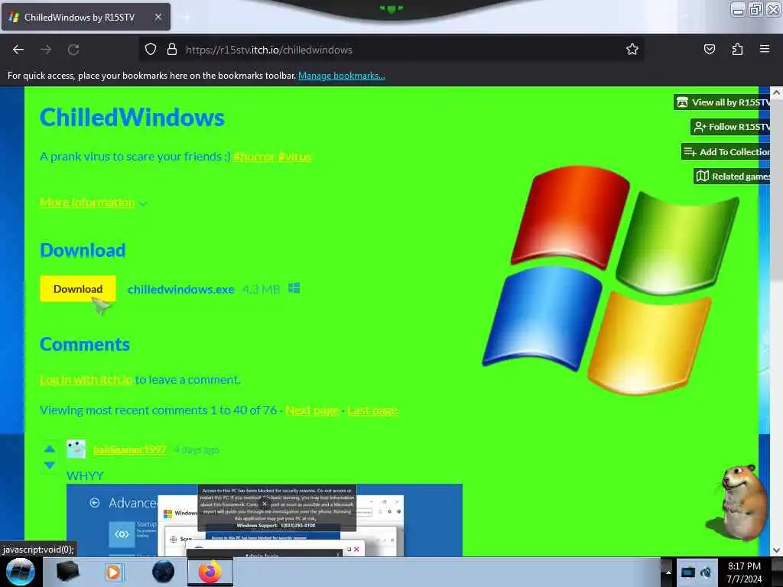The width and height of the screenshot is (783, 587).
Task: Click the yellow Download button
Action: [x=78, y=289]
